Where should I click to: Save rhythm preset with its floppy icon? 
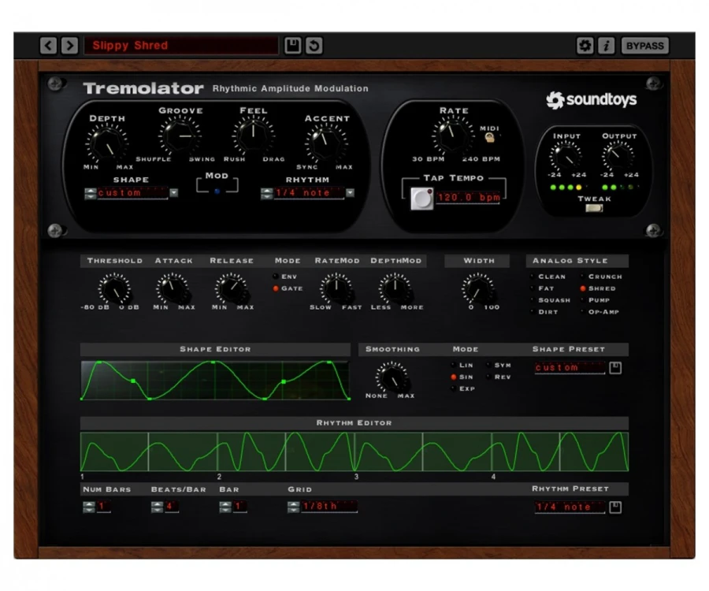point(615,507)
